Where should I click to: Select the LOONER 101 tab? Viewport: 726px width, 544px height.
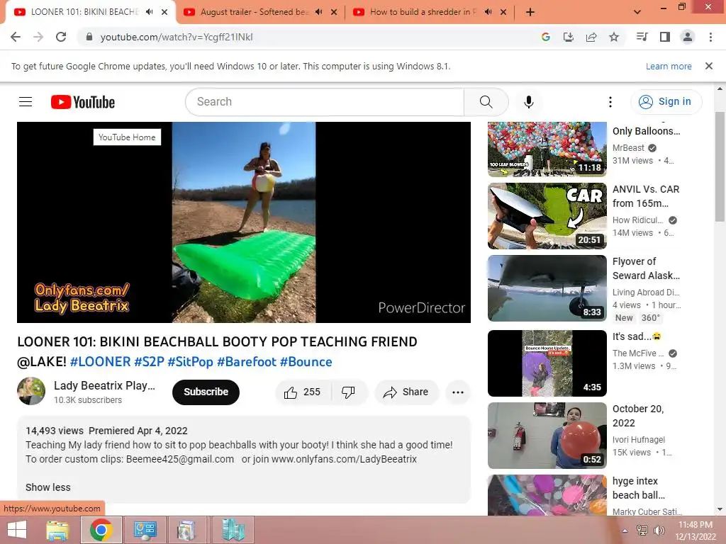(84, 12)
